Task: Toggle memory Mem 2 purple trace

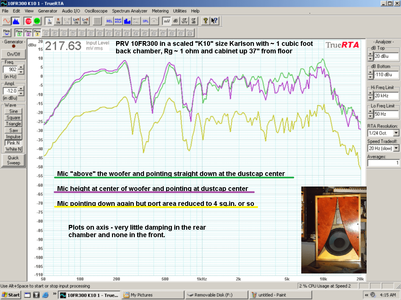Action: 28,33
